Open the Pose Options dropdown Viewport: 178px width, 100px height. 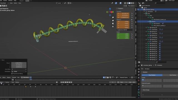pos(132,6)
